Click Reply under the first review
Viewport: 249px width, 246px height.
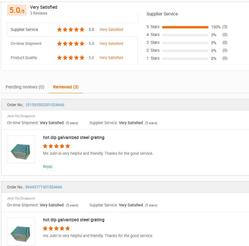[48, 167]
